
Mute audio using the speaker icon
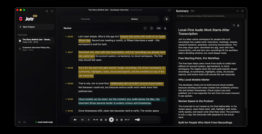(75, 120)
